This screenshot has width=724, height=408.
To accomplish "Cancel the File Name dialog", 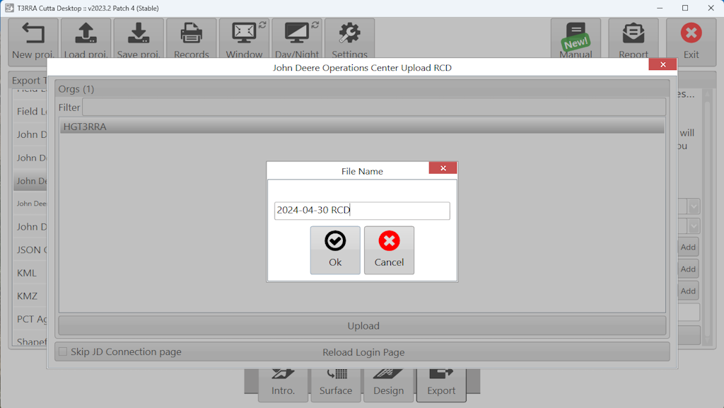I will point(390,250).
